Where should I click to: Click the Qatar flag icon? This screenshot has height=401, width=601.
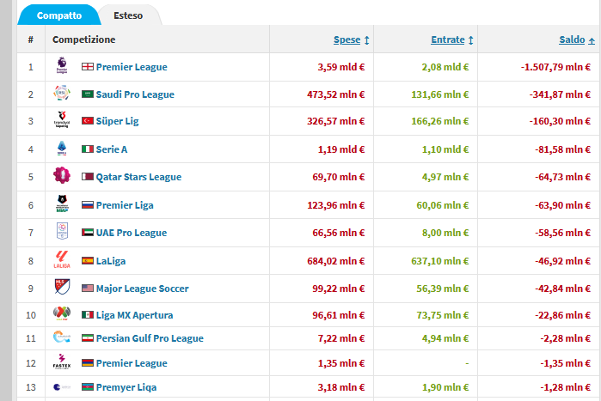(x=88, y=177)
